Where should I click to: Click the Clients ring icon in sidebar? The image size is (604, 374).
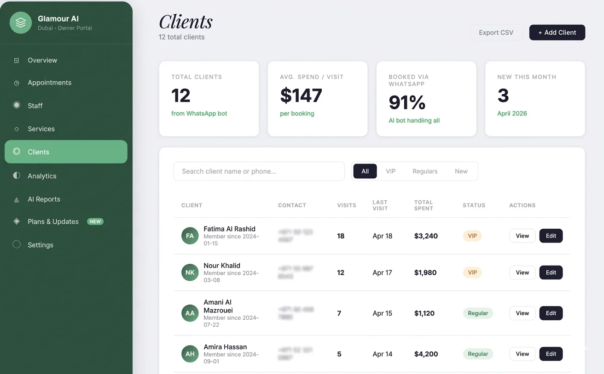pyautogui.click(x=17, y=151)
